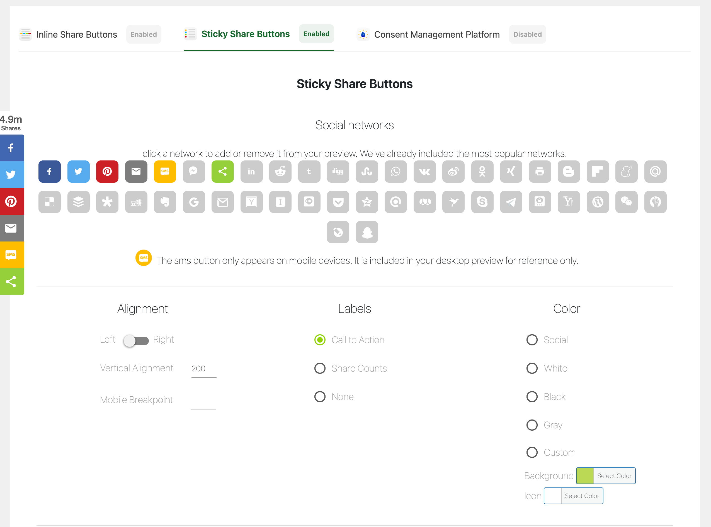Add the Skype network button

click(x=482, y=202)
